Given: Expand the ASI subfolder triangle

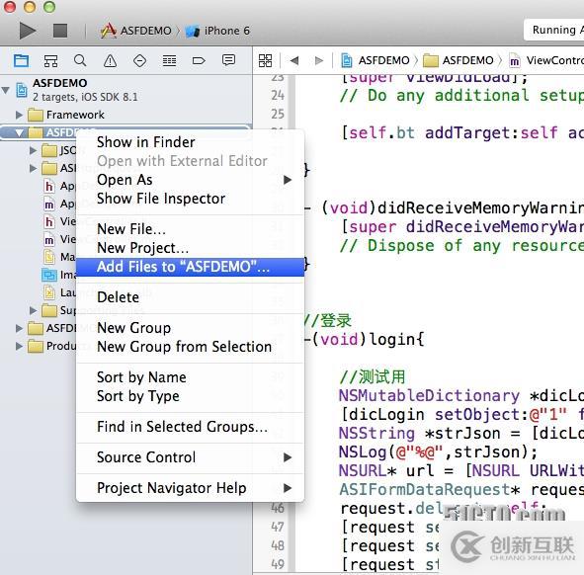Looking at the screenshot, I should click(x=34, y=168).
